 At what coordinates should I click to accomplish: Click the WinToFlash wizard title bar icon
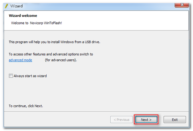coord(6,6)
